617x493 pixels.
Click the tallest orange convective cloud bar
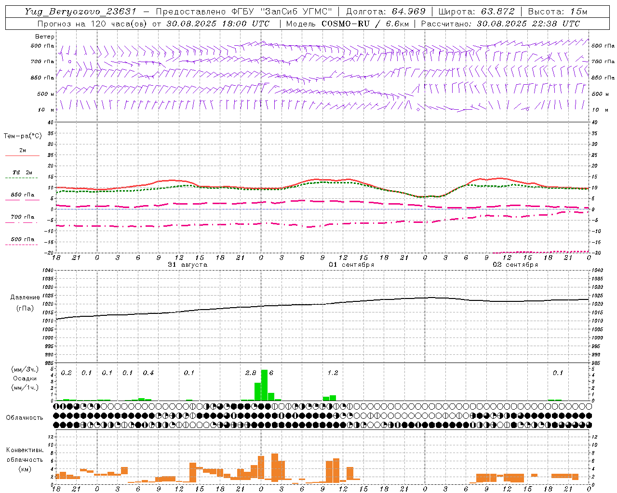coord(275,467)
